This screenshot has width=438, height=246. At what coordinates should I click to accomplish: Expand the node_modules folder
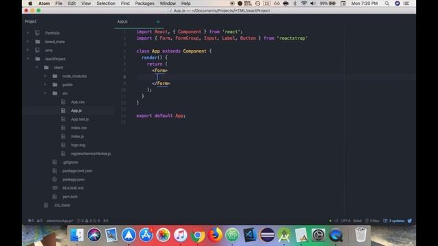[x=45, y=76]
